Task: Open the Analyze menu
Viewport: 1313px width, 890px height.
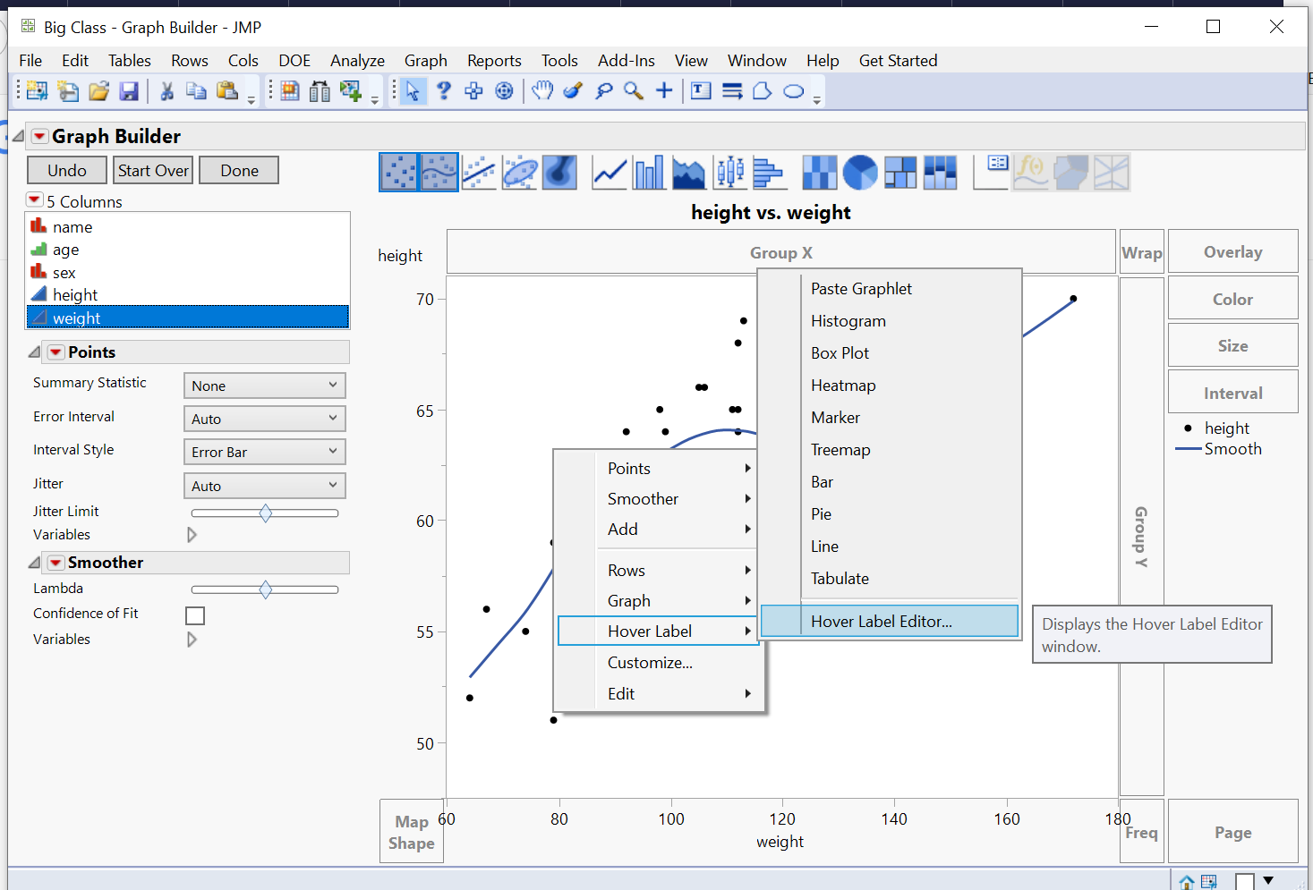Action: click(x=357, y=60)
